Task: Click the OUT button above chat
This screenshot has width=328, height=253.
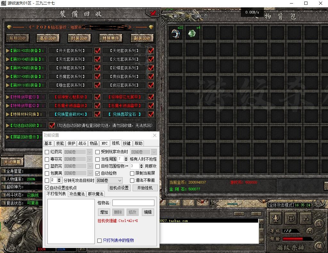Action: pos(239,214)
